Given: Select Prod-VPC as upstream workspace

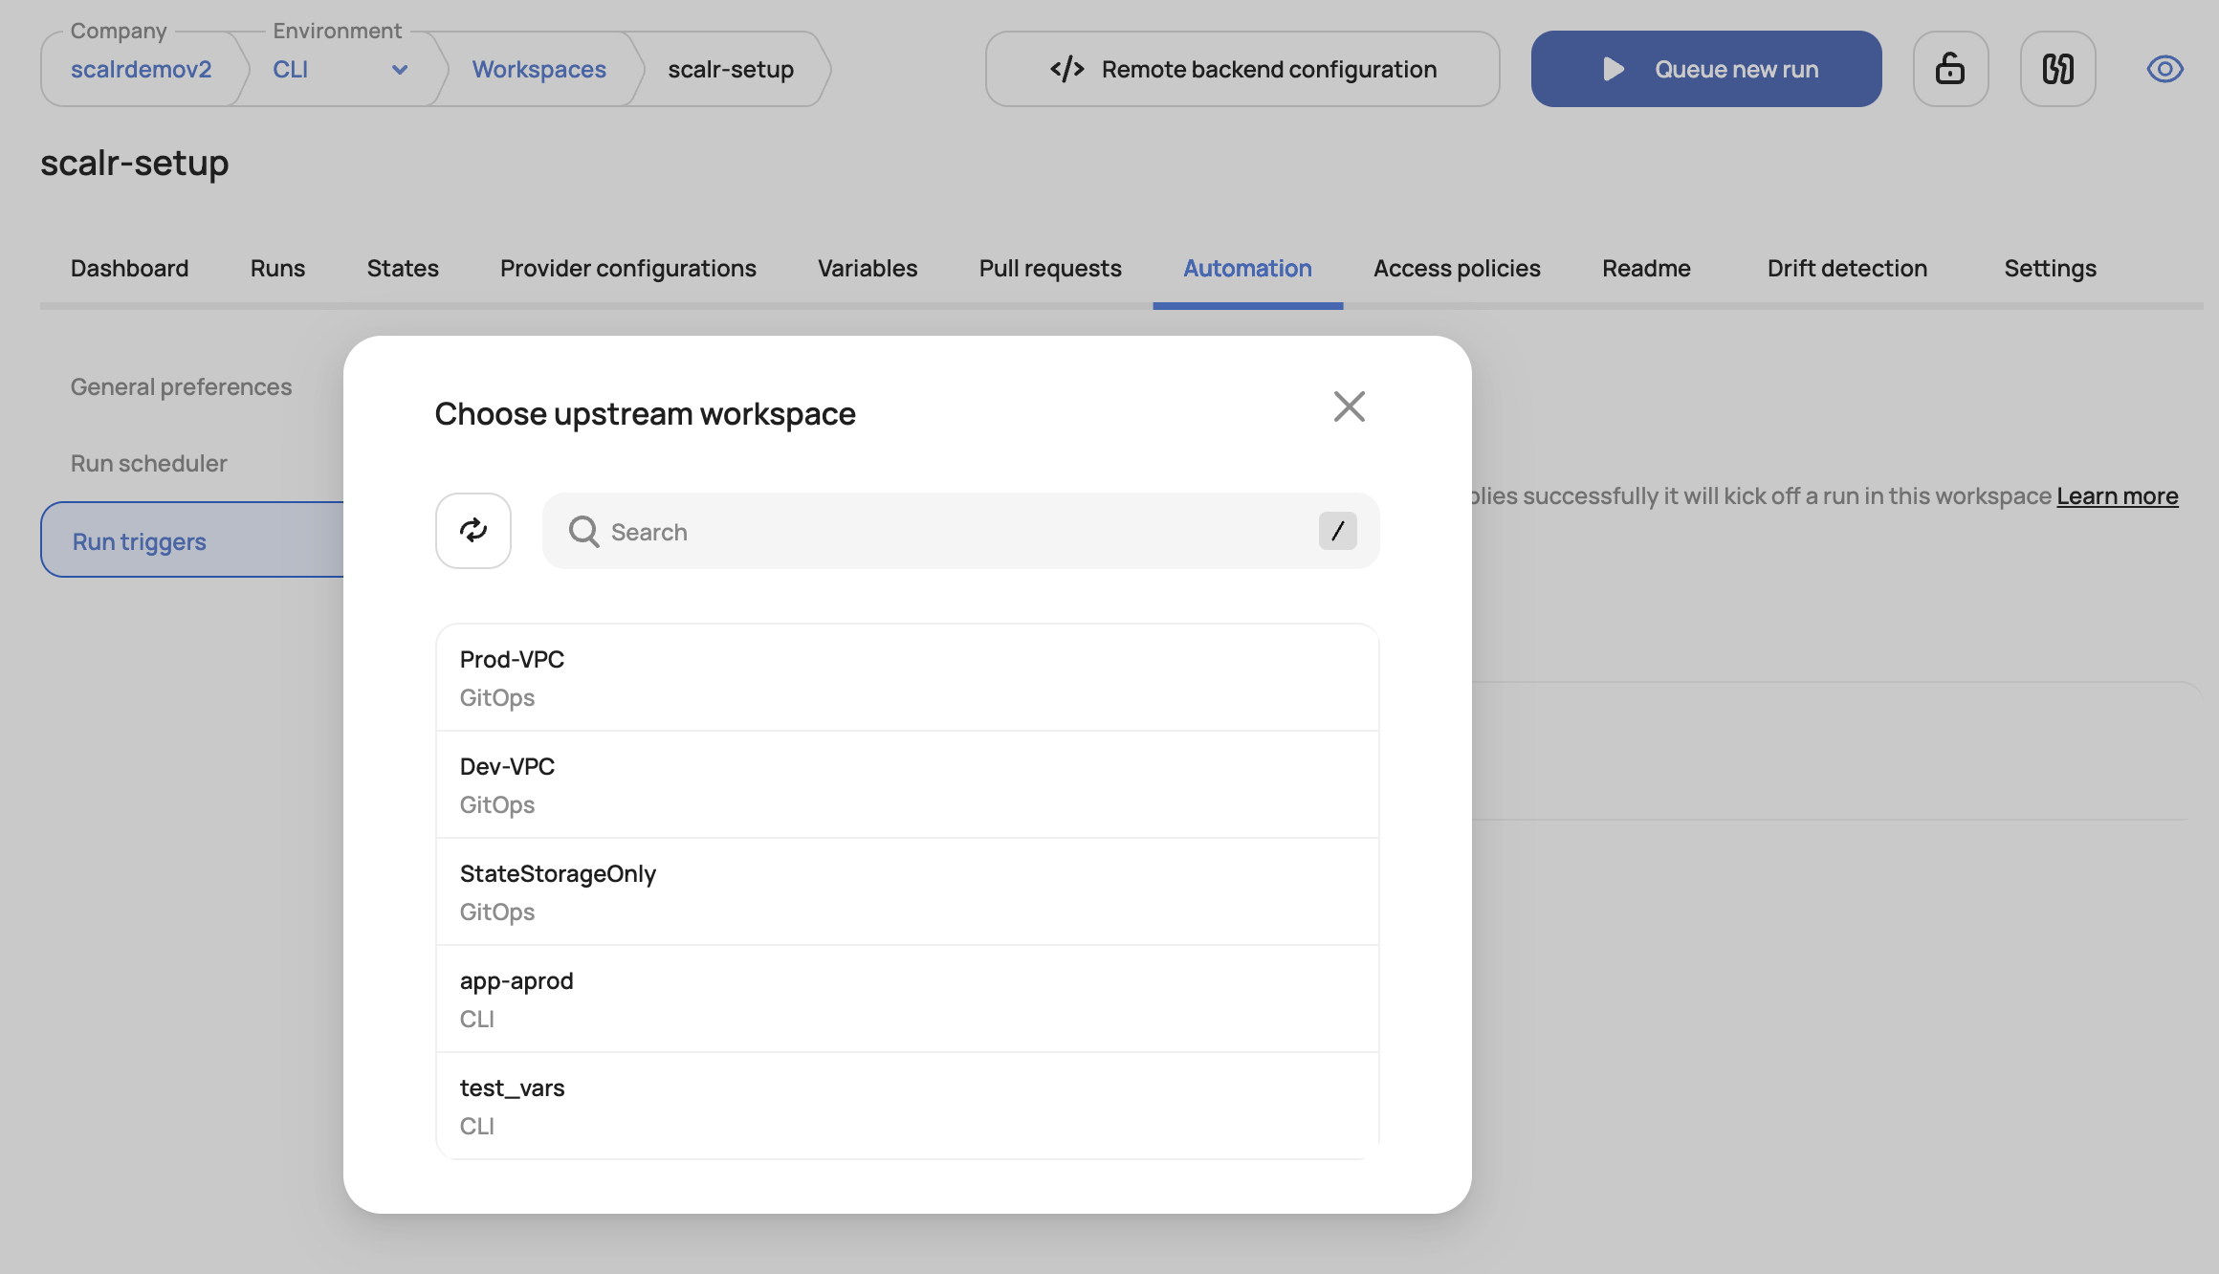Looking at the screenshot, I should tap(906, 678).
